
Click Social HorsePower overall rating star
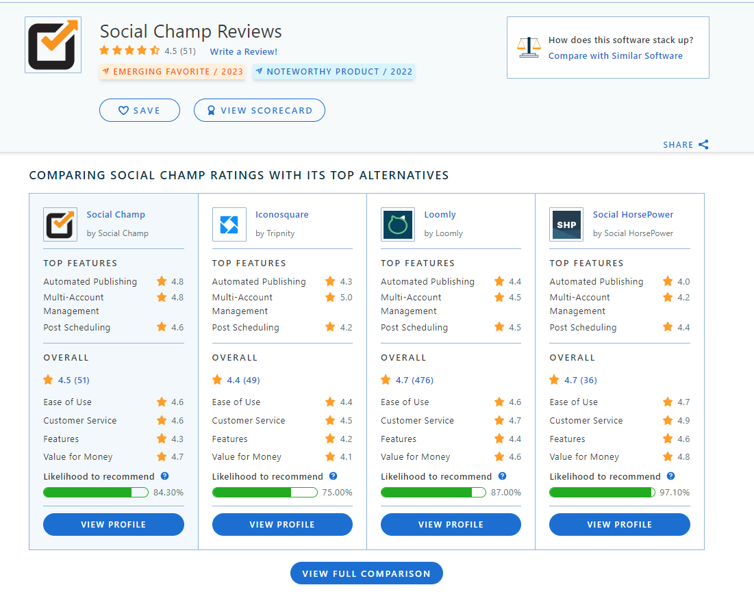click(555, 380)
